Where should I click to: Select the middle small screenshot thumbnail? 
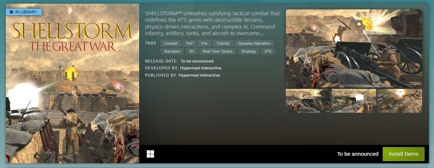(x=354, y=101)
